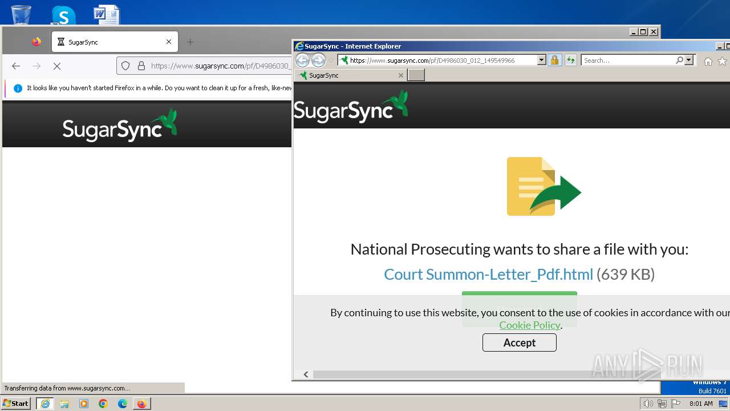730x411 pixels.
Task: Click the info icon in Firefox notification bar
Action: tap(18, 88)
